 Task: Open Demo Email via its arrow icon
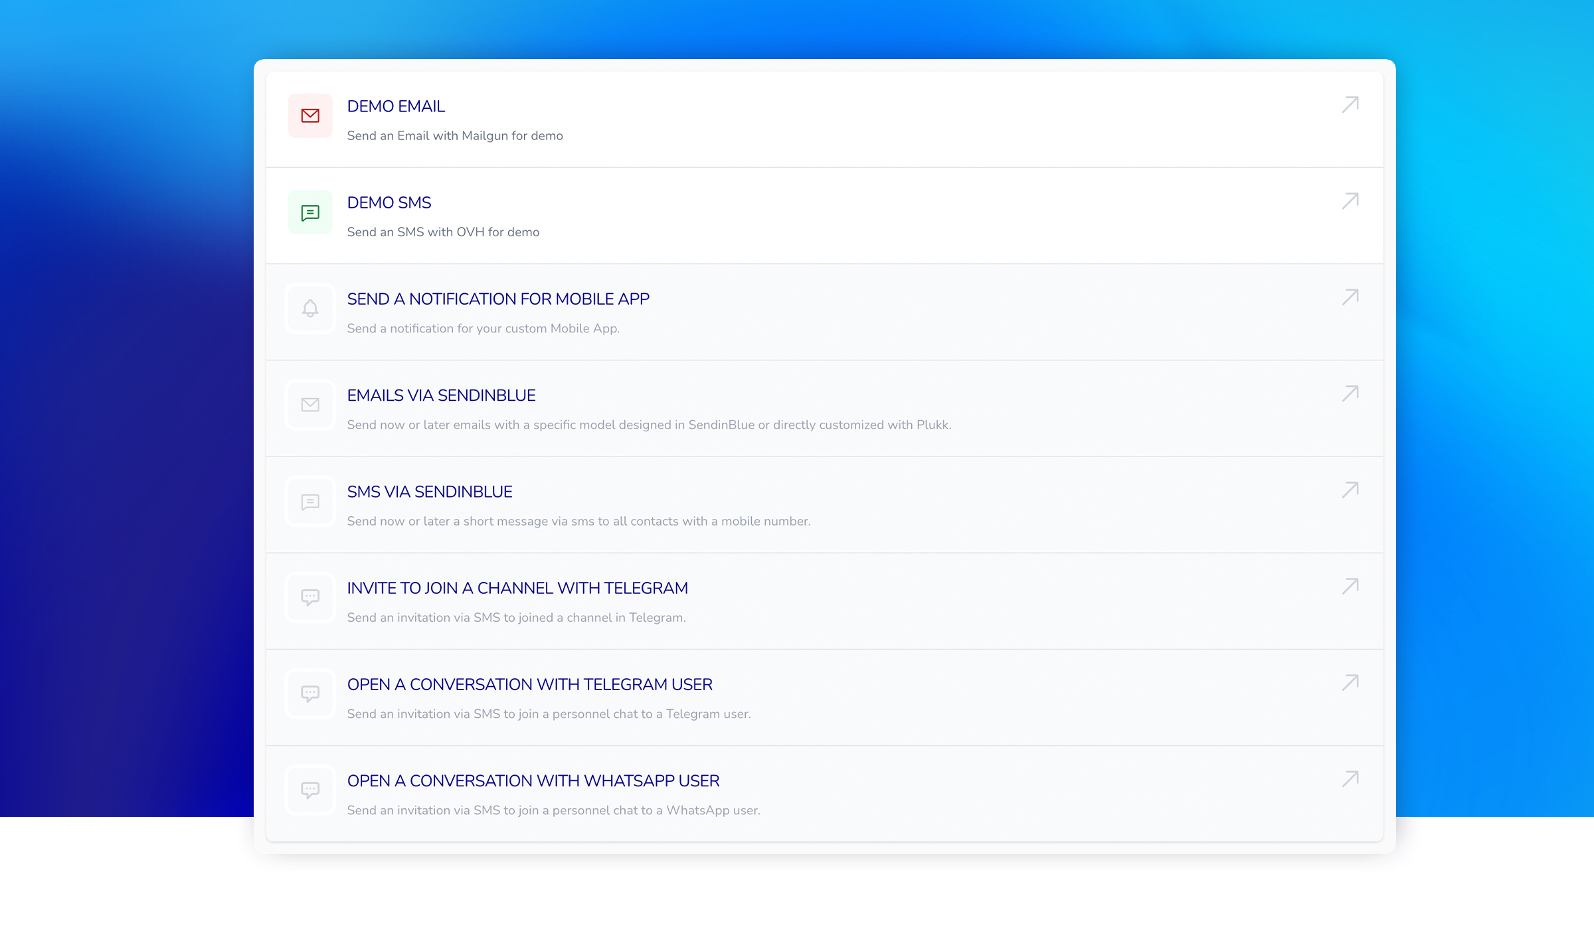coord(1350,105)
